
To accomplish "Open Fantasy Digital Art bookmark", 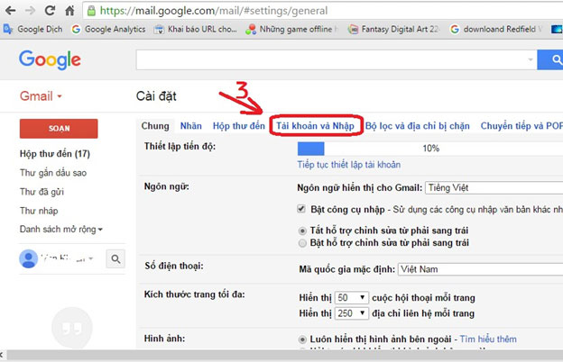I will (393, 29).
